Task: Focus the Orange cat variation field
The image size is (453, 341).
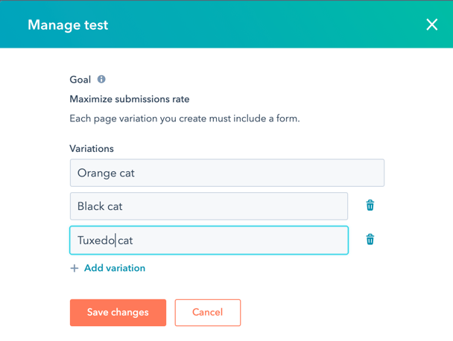Action: (227, 173)
